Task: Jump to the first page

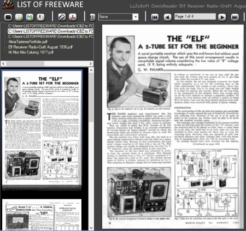Action: click(x=155, y=17)
